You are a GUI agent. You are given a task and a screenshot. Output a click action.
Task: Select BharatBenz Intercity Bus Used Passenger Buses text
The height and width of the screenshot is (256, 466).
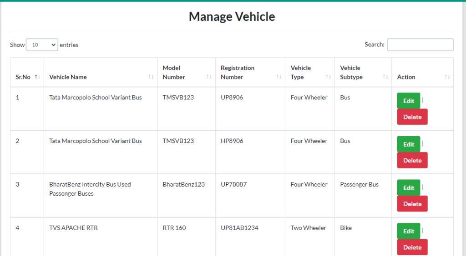pos(90,189)
